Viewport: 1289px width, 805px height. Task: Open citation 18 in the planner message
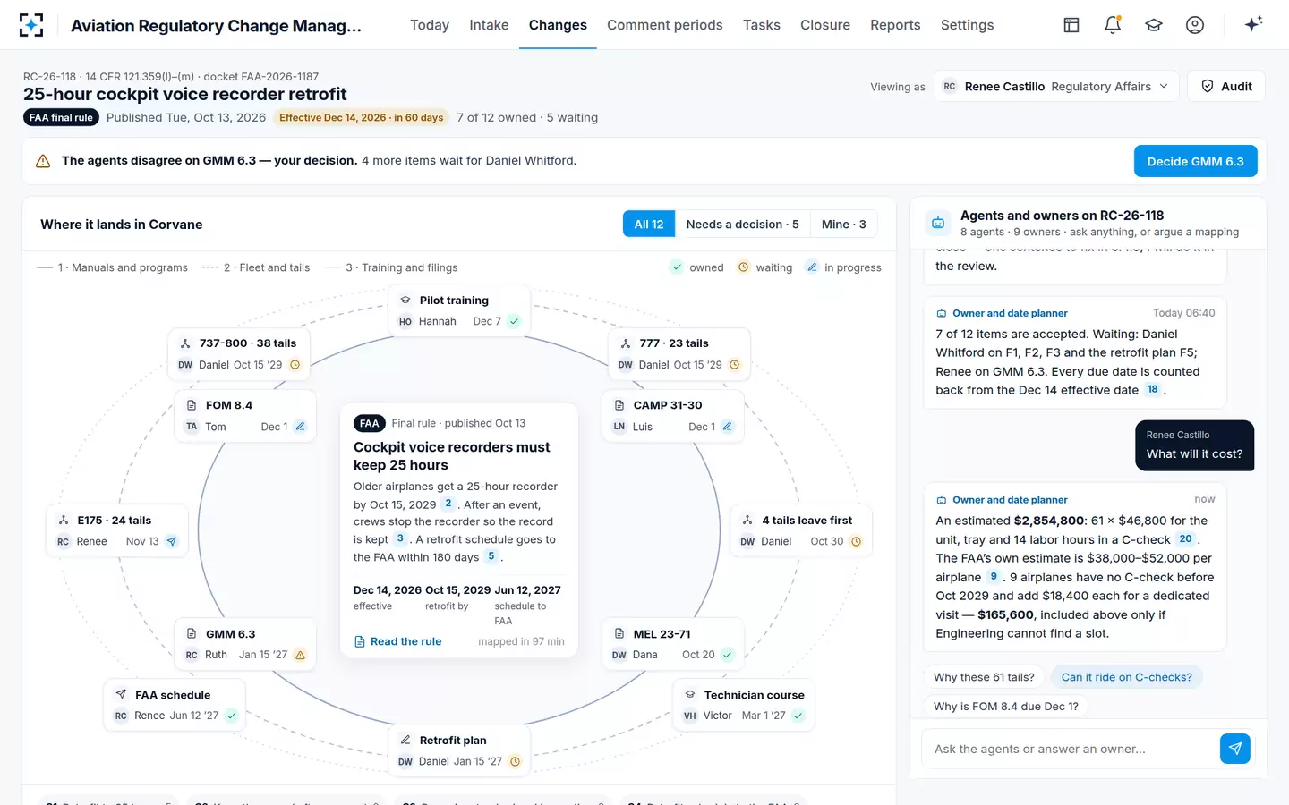click(x=1153, y=389)
